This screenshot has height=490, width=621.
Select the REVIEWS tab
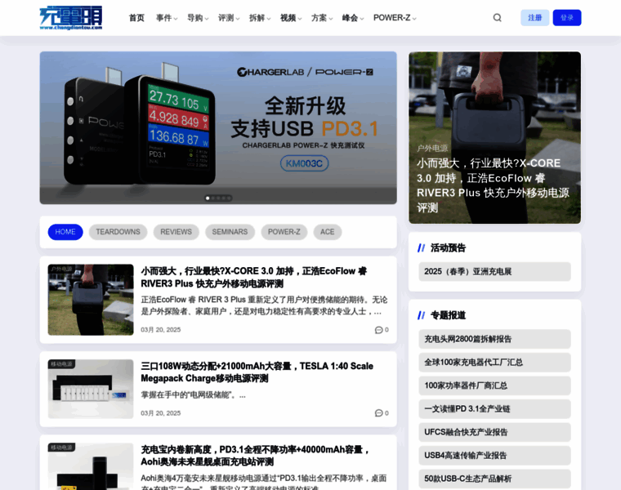176,232
